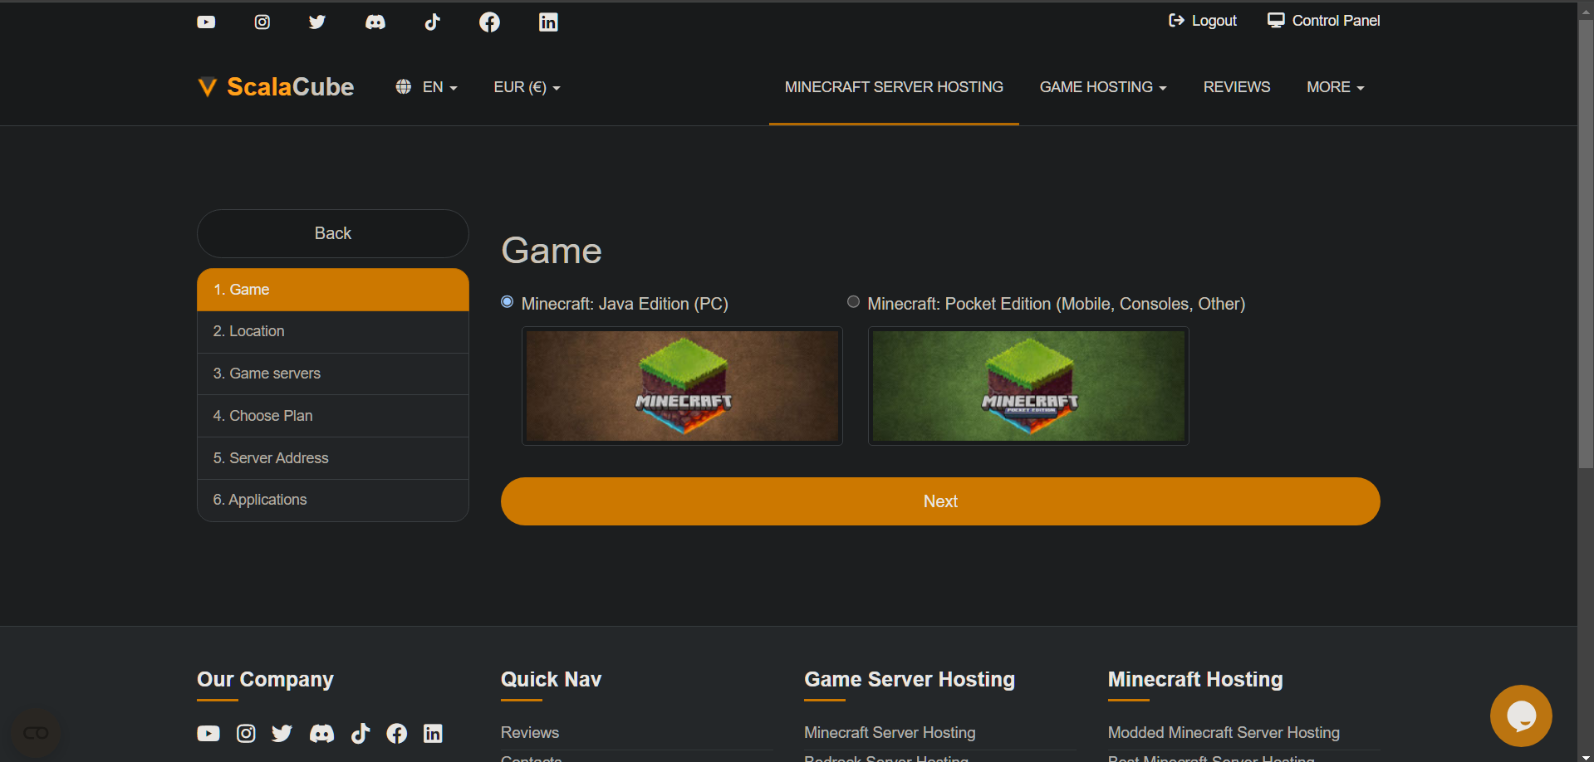The height and width of the screenshot is (762, 1594).
Task: Open the TikTok icon in the top bar
Action: [433, 22]
